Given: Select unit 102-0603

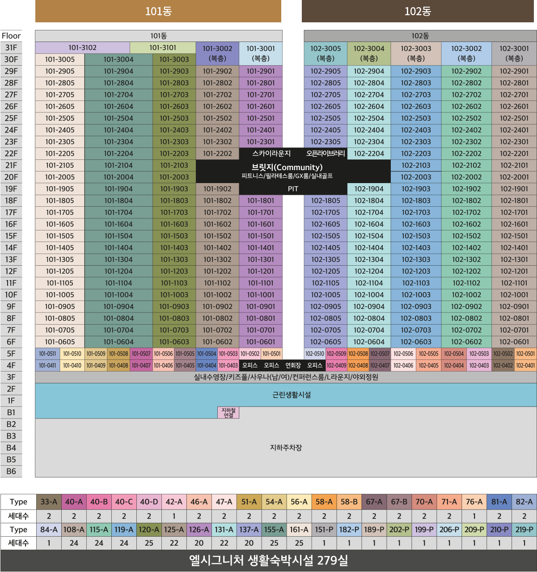Looking at the screenshot, I should click(x=416, y=342).
